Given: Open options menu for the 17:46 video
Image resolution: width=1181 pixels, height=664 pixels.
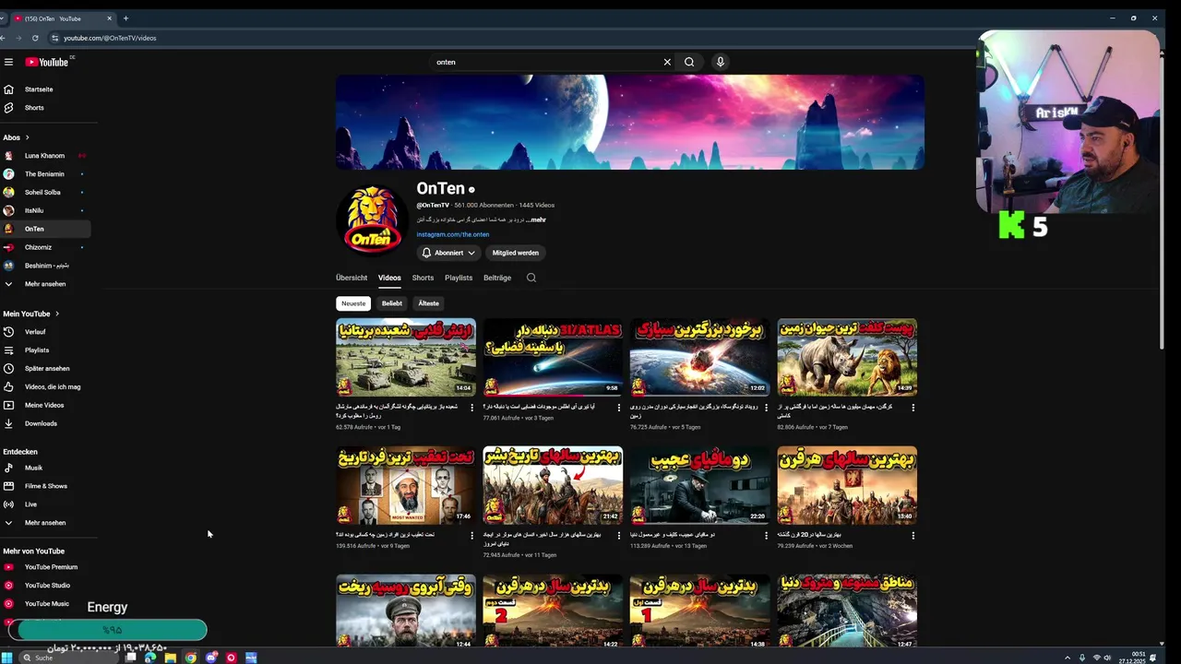Looking at the screenshot, I should click(471, 535).
